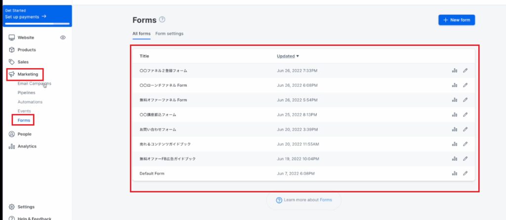
Task: Open analytics for 売れるコンテンツガイドブック row
Action: pos(455,144)
